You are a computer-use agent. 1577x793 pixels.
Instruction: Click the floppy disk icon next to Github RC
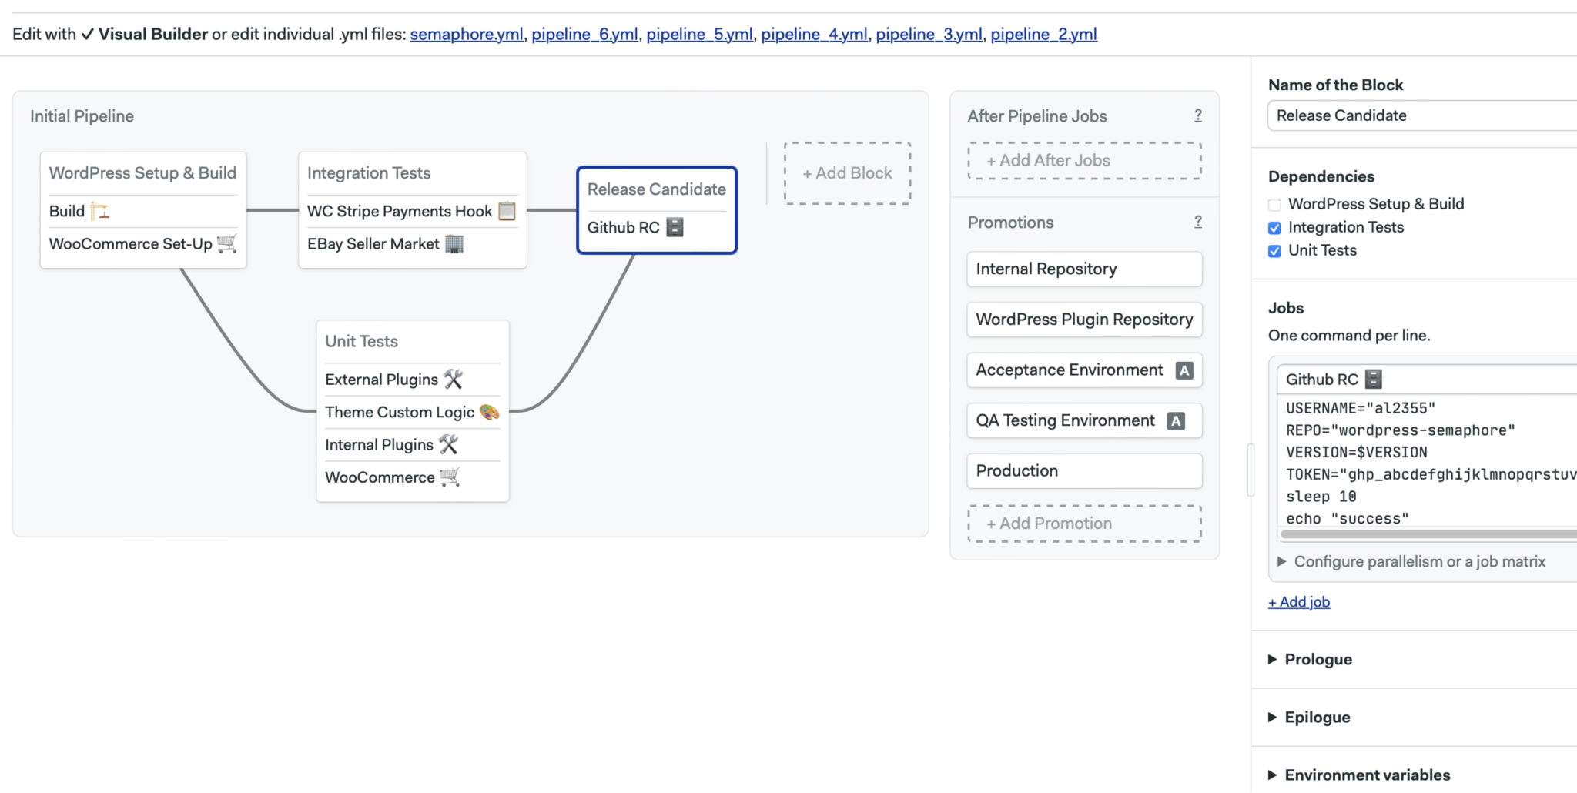pos(674,226)
